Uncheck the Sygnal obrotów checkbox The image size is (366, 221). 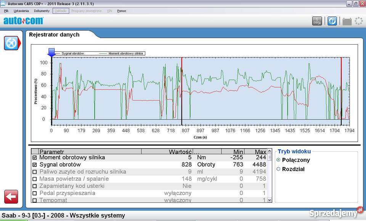coord(35,165)
